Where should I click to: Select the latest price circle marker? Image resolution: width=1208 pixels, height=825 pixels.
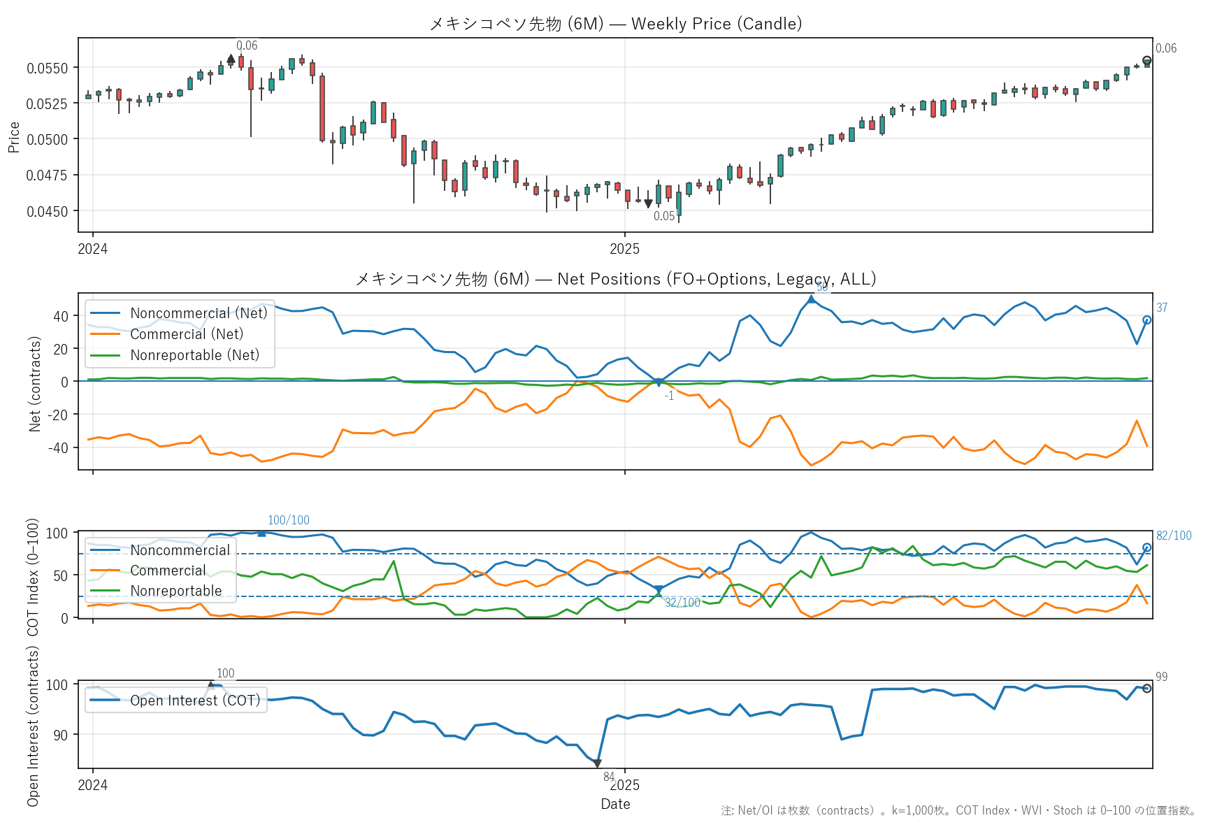pyautogui.click(x=1146, y=61)
